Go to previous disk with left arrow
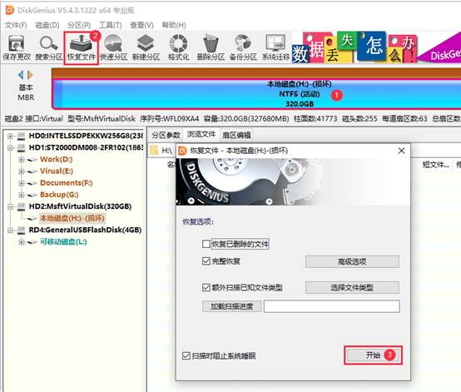This screenshot has height=392, width=461. point(21,75)
